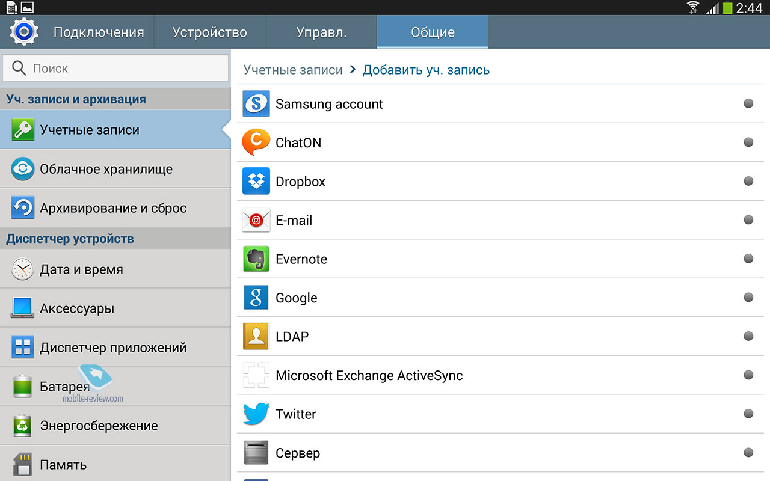Viewport: 770px width, 481px height.
Task: Tap the Сервер server icon
Action: pyautogui.click(x=256, y=453)
